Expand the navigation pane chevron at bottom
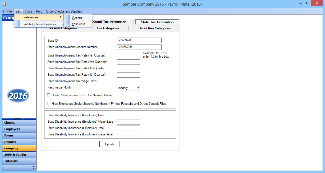The image size is (325, 173). coord(34,167)
